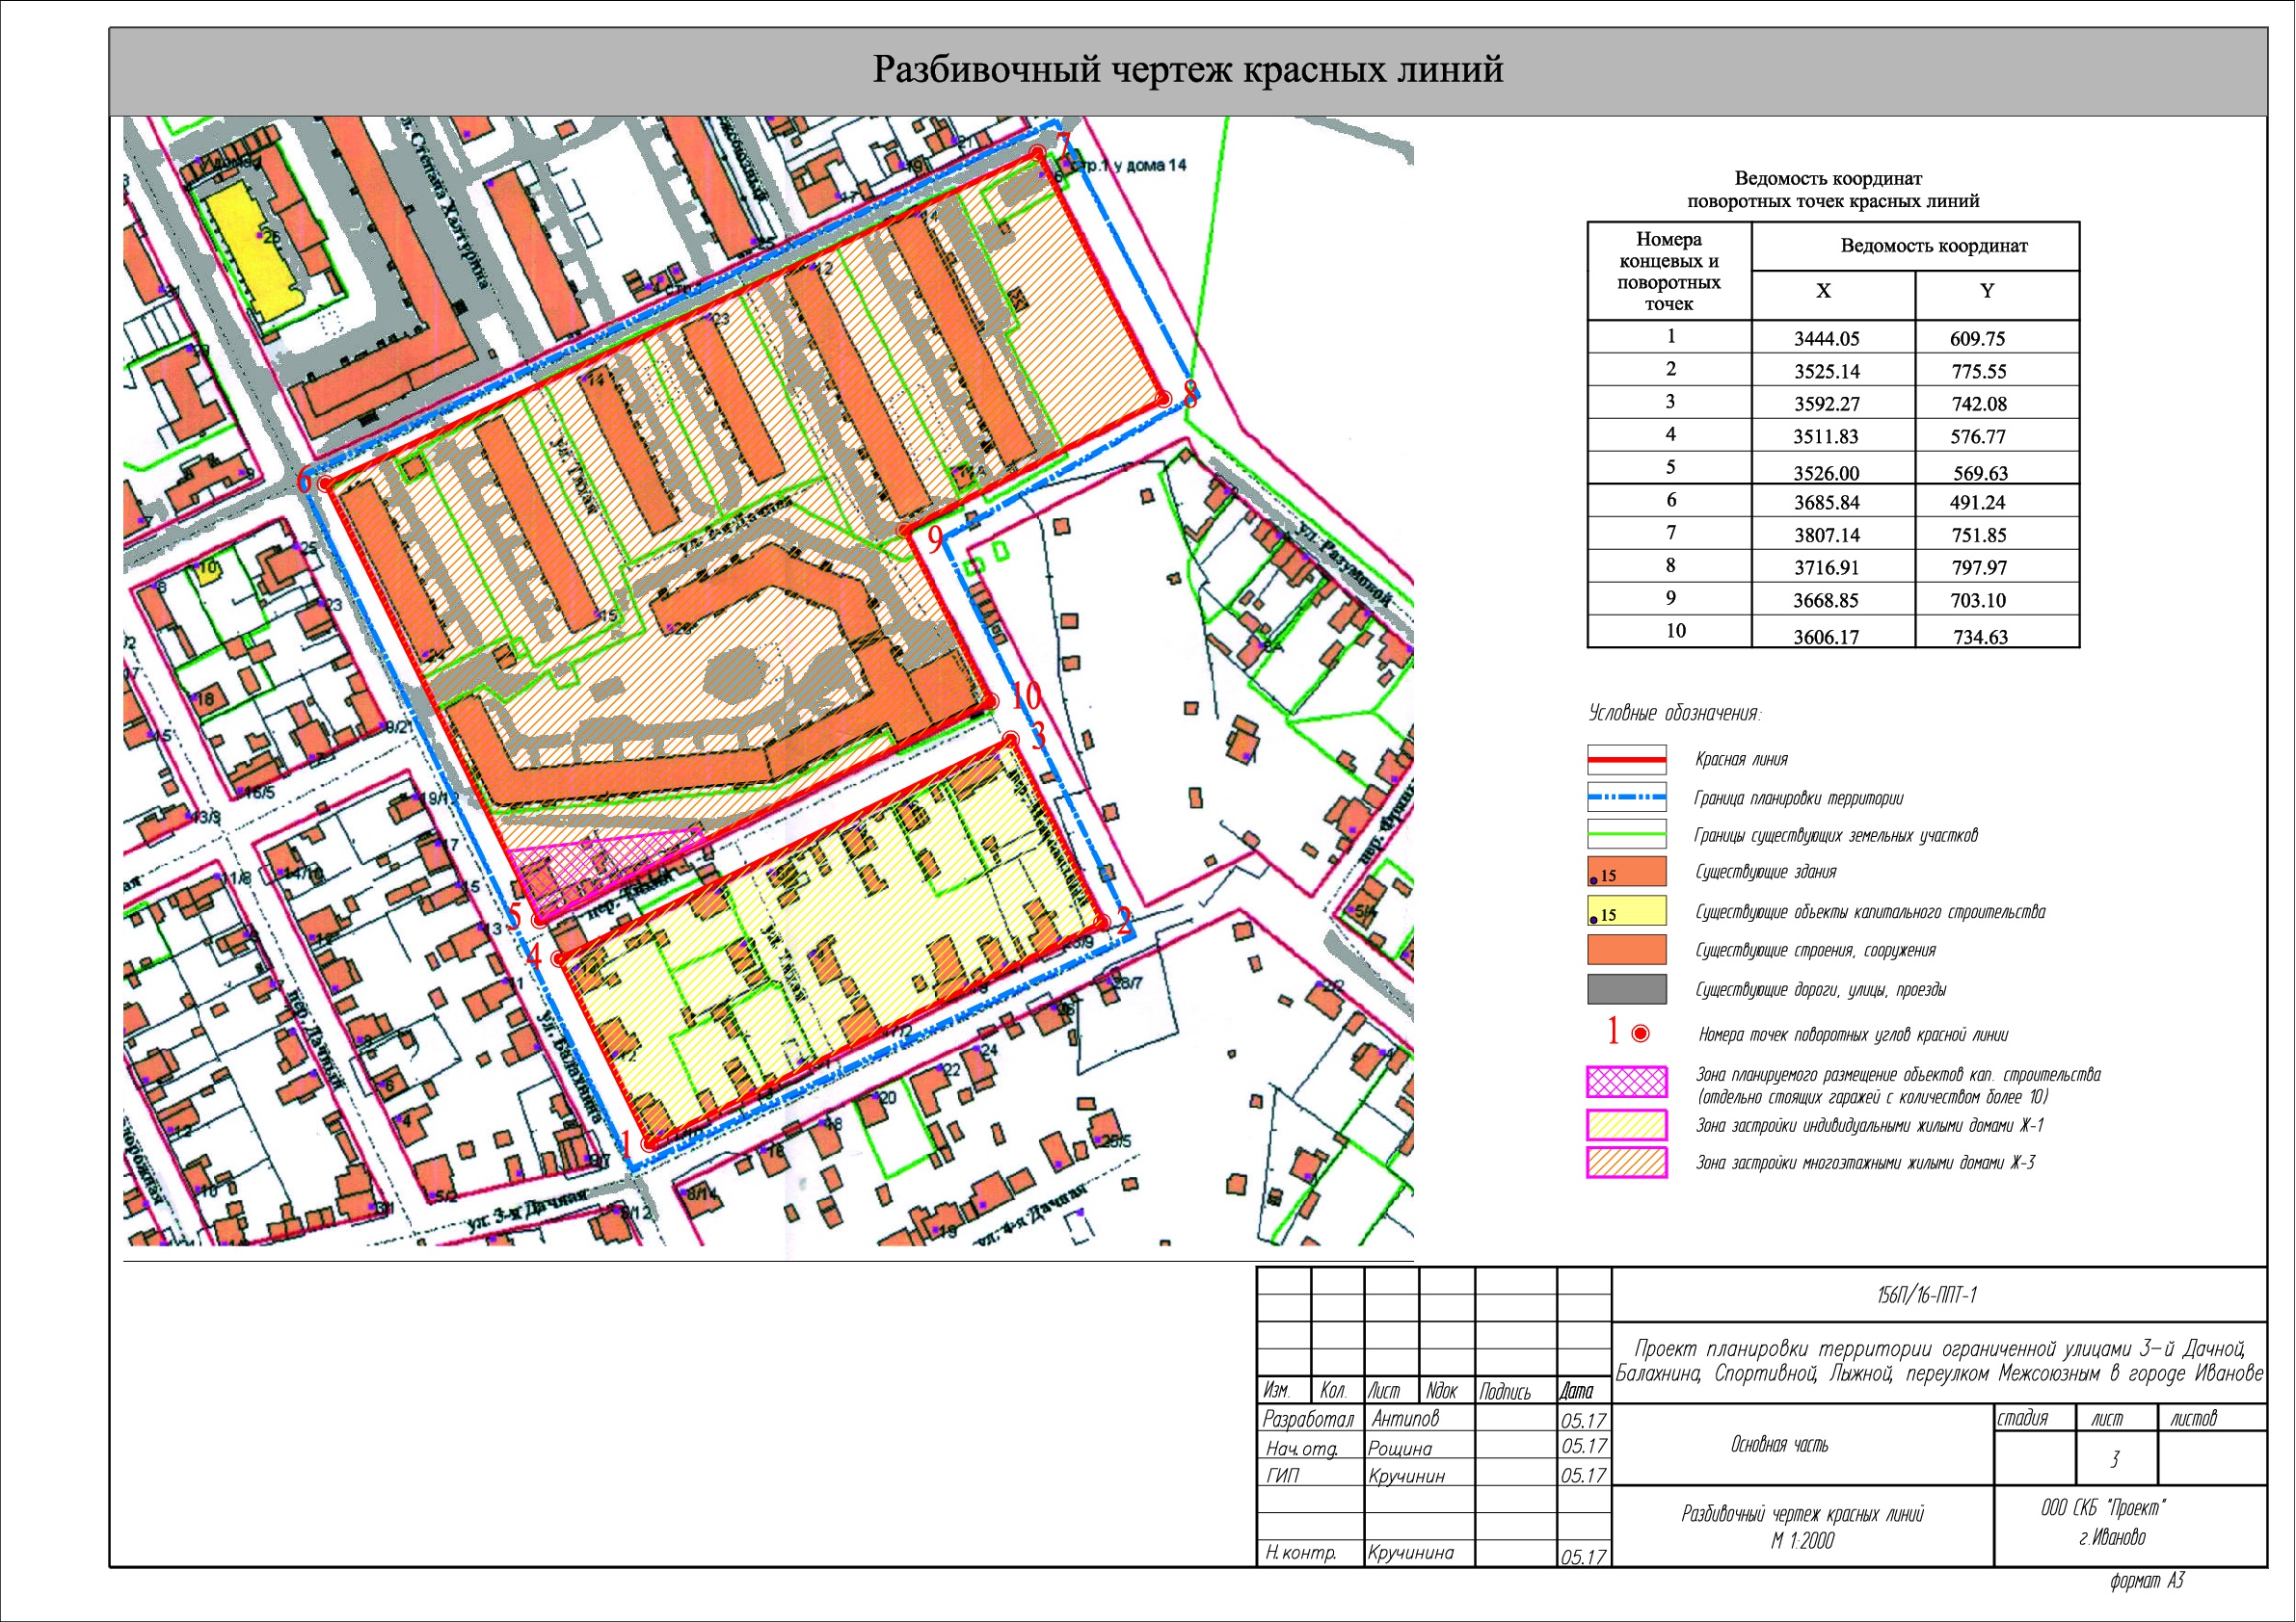Click turning point 9 marker on map

pyautogui.click(x=903, y=530)
